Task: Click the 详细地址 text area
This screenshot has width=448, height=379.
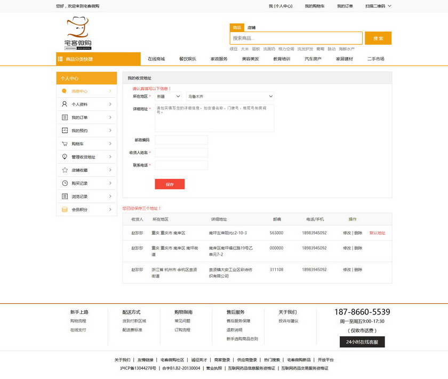Action: [x=214, y=118]
